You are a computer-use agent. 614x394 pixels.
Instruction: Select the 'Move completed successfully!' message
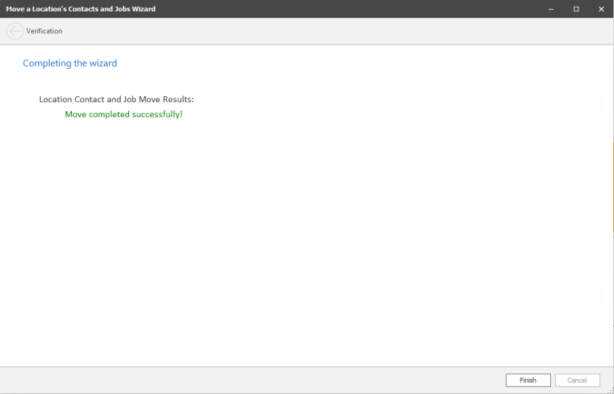(x=123, y=115)
